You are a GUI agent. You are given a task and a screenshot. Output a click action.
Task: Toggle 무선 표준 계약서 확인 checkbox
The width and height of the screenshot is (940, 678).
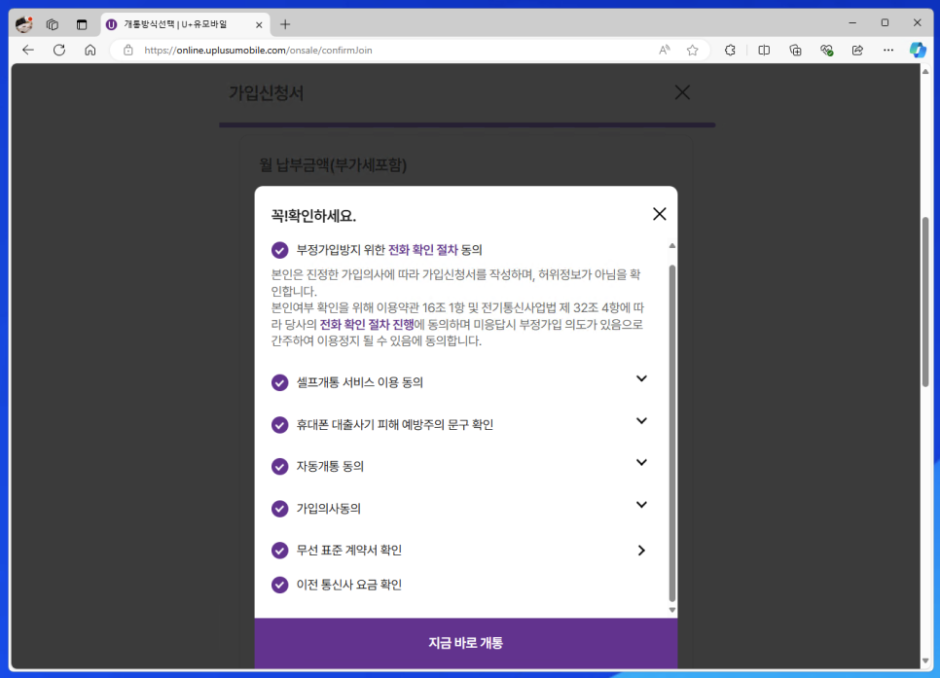pos(280,551)
